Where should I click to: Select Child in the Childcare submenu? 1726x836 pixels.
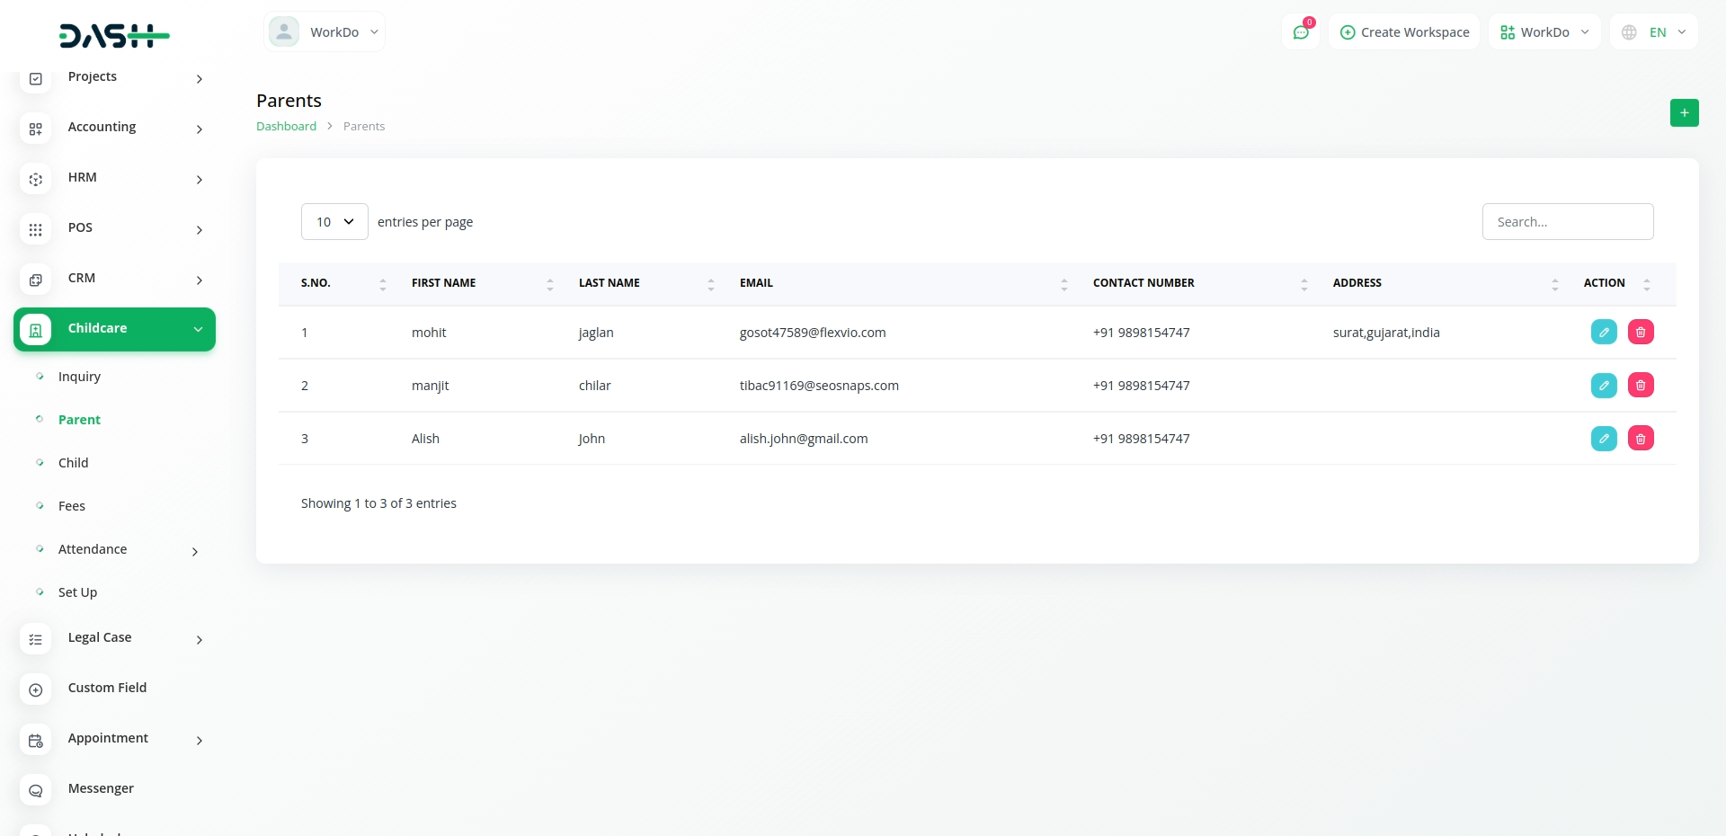tap(74, 463)
